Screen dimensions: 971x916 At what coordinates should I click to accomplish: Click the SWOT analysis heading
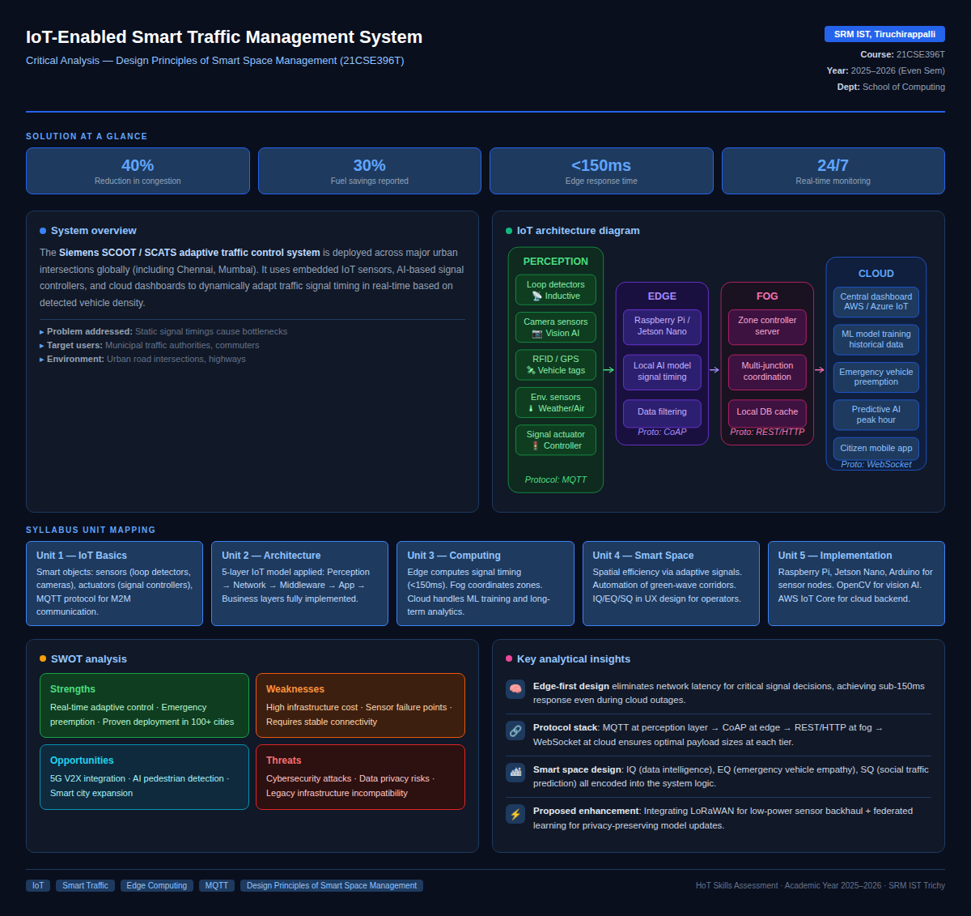89,659
